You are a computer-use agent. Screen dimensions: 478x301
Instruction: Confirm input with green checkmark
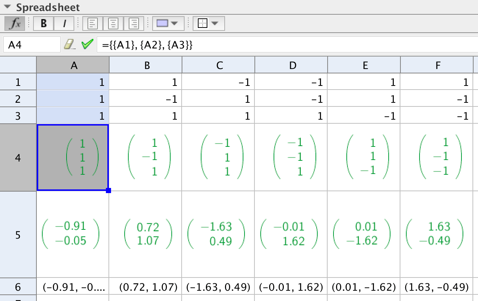(x=88, y=44)
